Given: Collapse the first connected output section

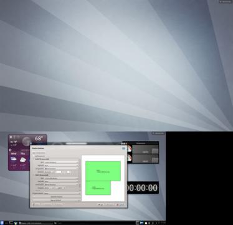Looking at the screenshot, I should 34,159.
